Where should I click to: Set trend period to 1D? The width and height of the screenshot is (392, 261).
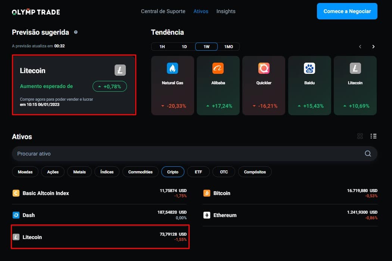coord(184,47)
